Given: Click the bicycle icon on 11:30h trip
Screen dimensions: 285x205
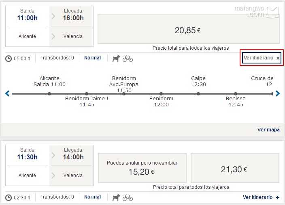Looking at the screenshot, I should (x=128, y=197).
